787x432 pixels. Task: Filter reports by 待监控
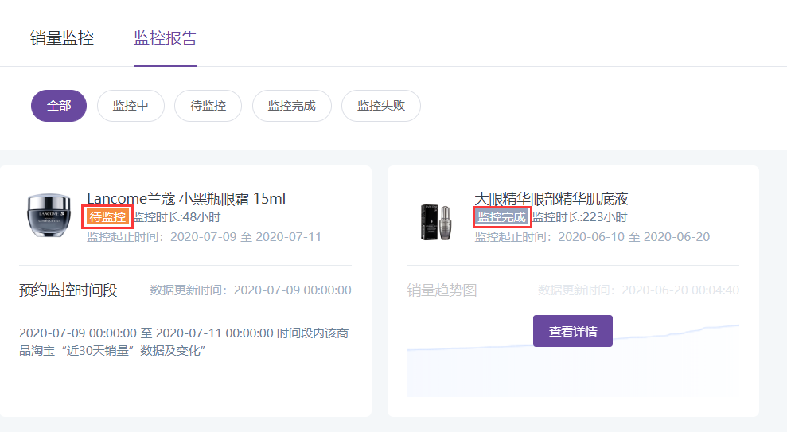208,105
